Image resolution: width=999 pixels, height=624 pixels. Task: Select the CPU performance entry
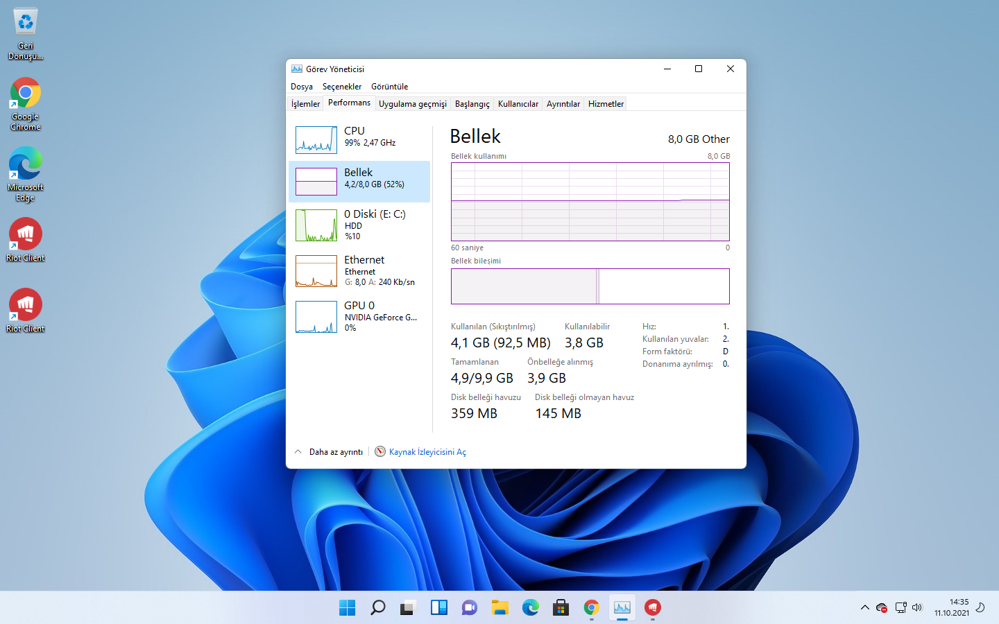click(x=359, y=139)
